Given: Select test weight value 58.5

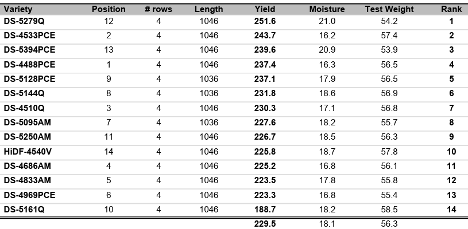Looking at the screenshot, I should [x=388, y=210].
